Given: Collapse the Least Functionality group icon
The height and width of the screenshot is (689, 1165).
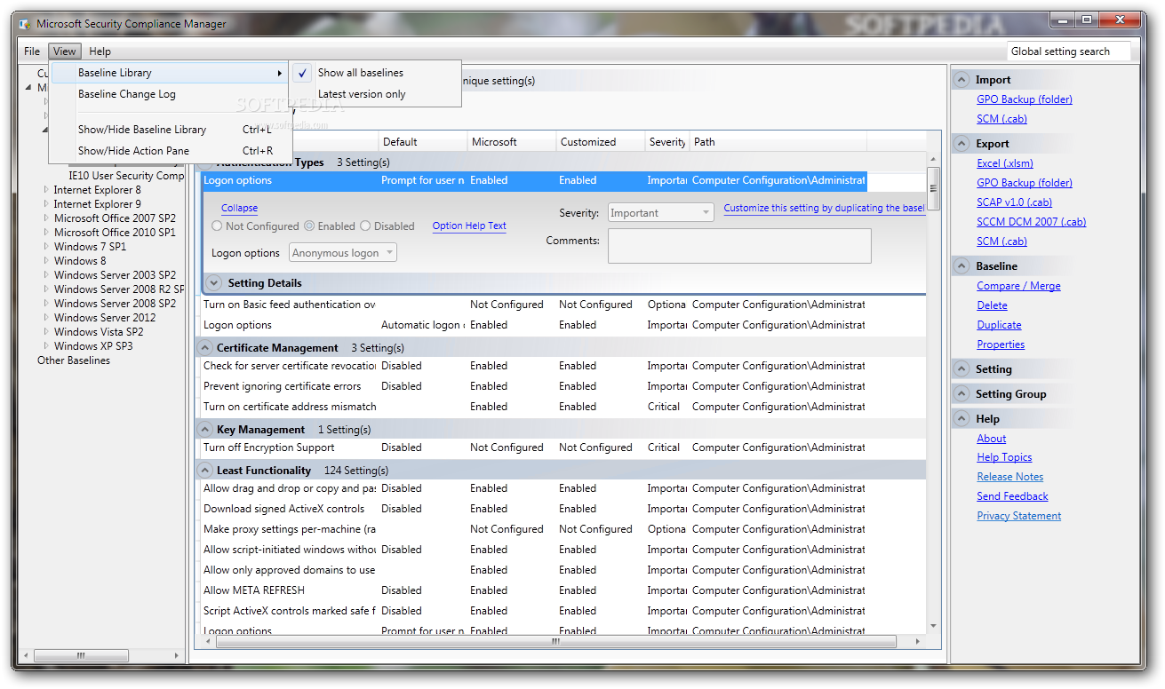Looking at the screenshot, I should coord(205,471).
